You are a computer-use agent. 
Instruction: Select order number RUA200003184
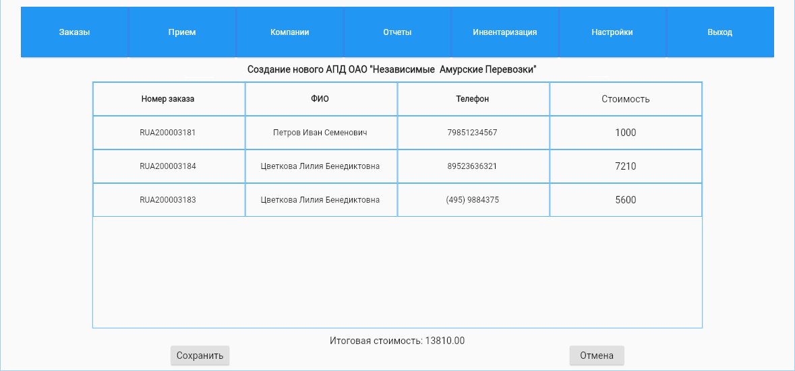[x=168, y=166]
